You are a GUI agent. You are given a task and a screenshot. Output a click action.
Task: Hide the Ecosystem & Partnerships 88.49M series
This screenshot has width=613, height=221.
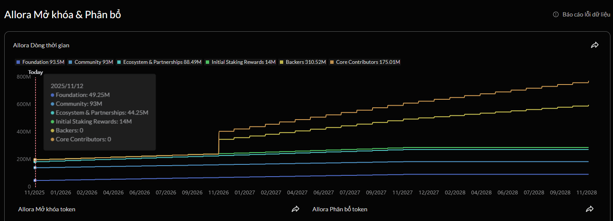coord(159,62)
